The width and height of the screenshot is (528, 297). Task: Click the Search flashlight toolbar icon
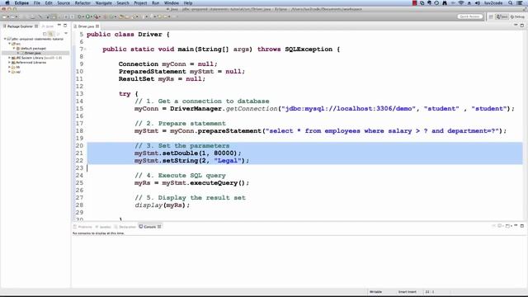(135, 16)
